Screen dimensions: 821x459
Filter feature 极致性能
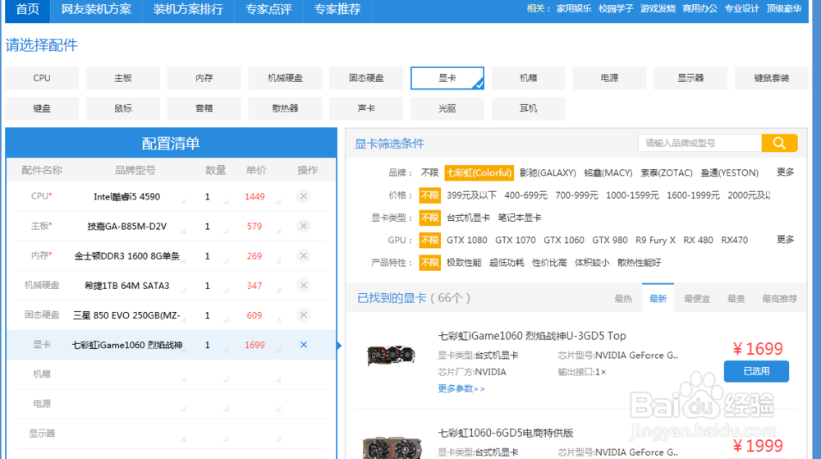[x=464, y=263]
